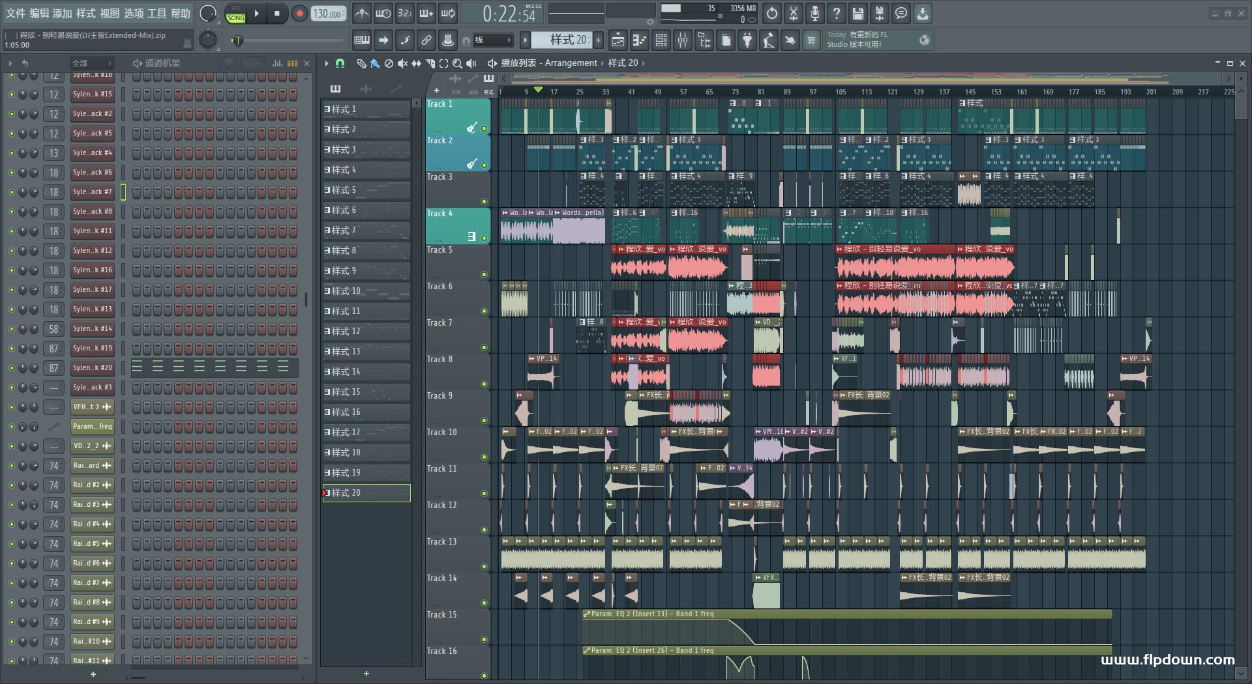Open the 添加 menu
Viewport: 1252px width, 684px height.
pyautogui.click(x=62, y=14)
